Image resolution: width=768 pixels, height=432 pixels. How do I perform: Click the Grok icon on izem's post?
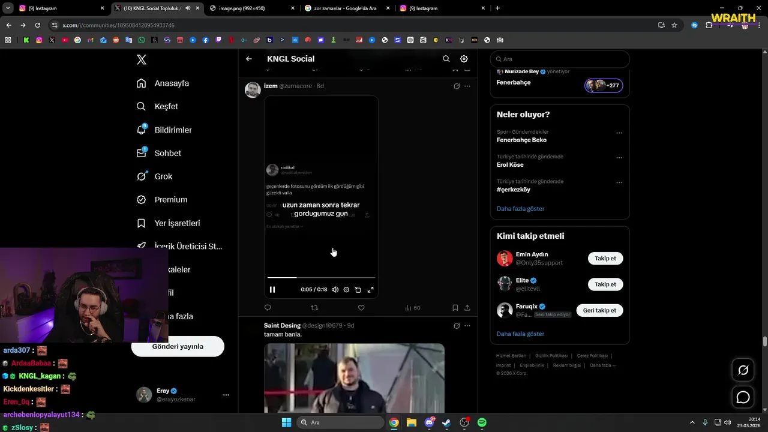[457, 86]
